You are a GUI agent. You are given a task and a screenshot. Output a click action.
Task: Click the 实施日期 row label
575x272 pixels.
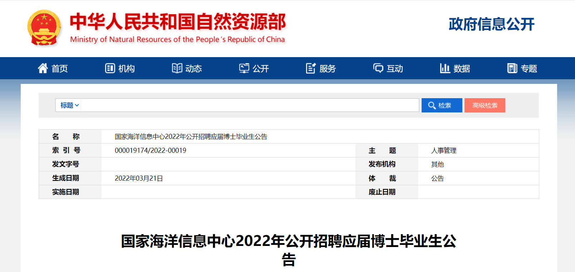[65, 192]
